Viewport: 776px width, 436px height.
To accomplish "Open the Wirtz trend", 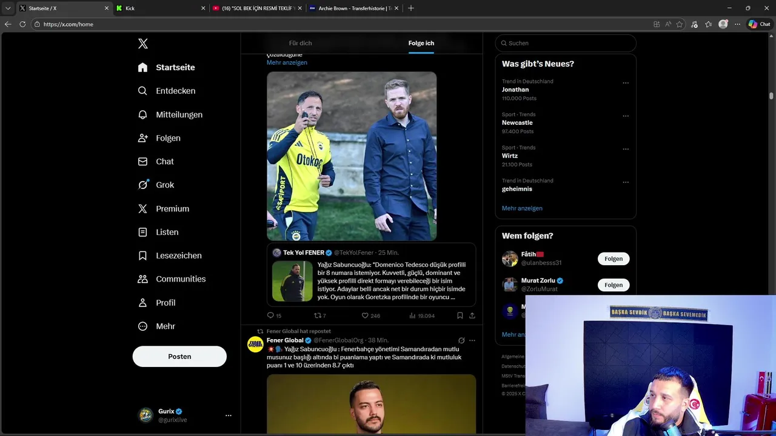I will tap(510, 156).
